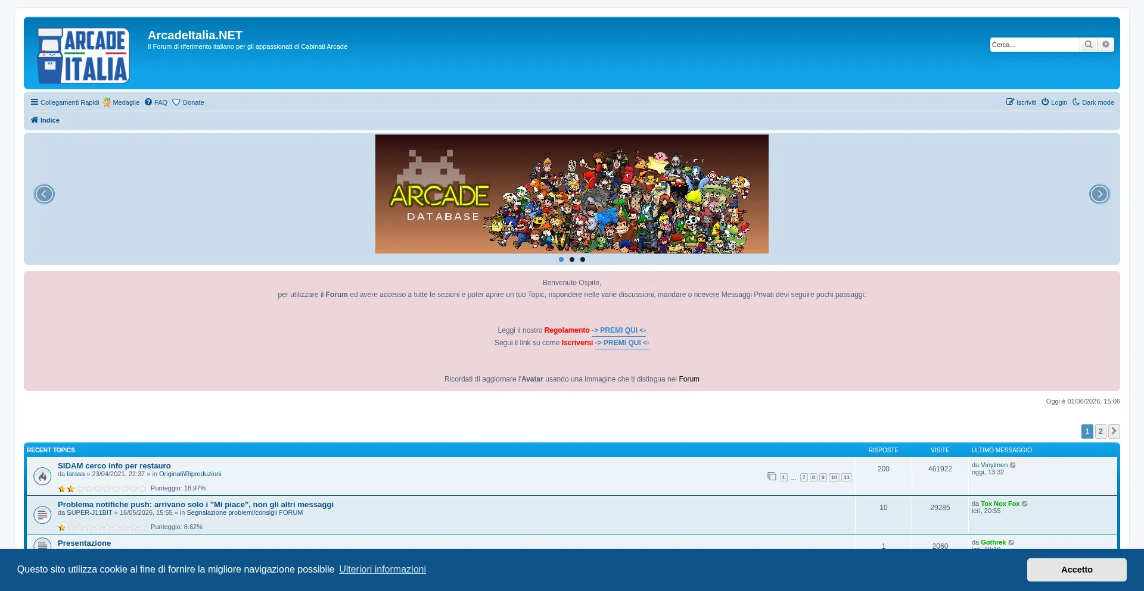Click the Arcade Database banner image
This screenshot has width=1144, height=591.
(572, 194)
